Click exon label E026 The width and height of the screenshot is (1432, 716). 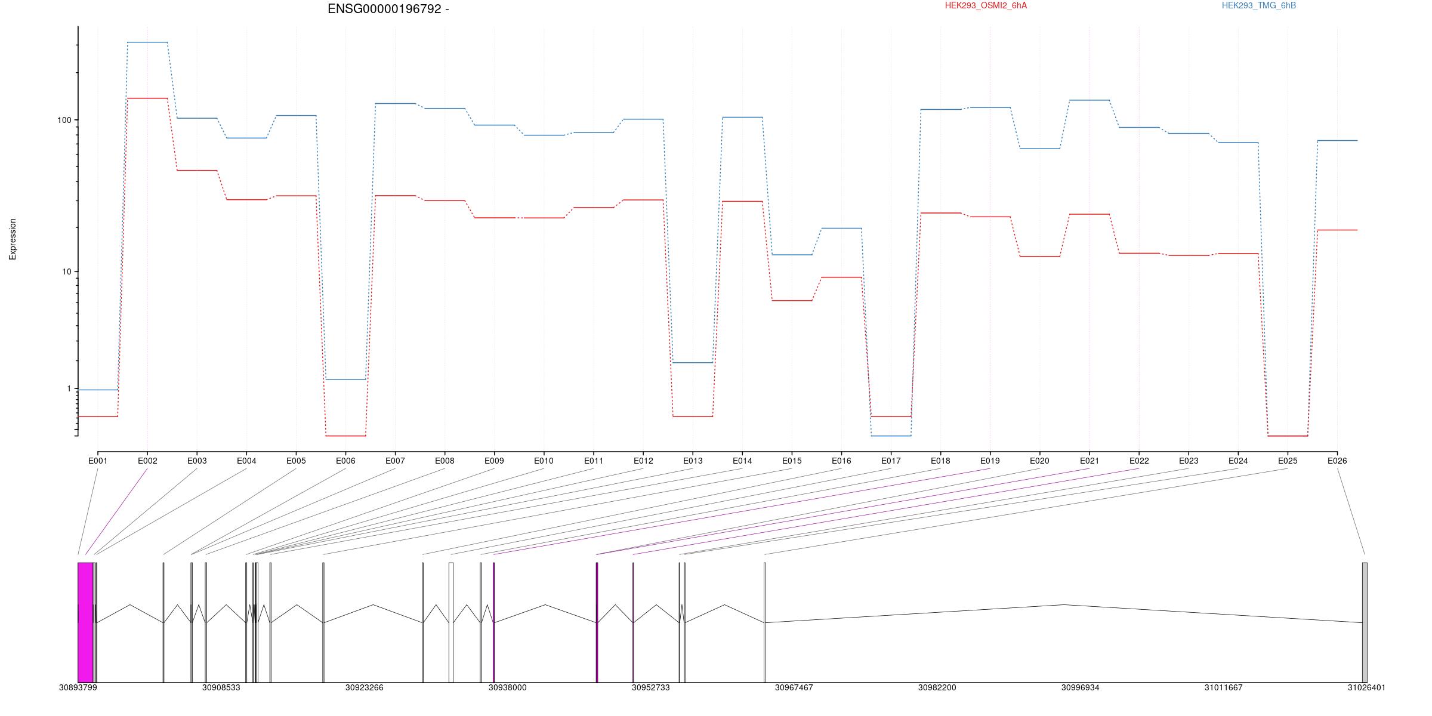click(x=1337, y=461)
